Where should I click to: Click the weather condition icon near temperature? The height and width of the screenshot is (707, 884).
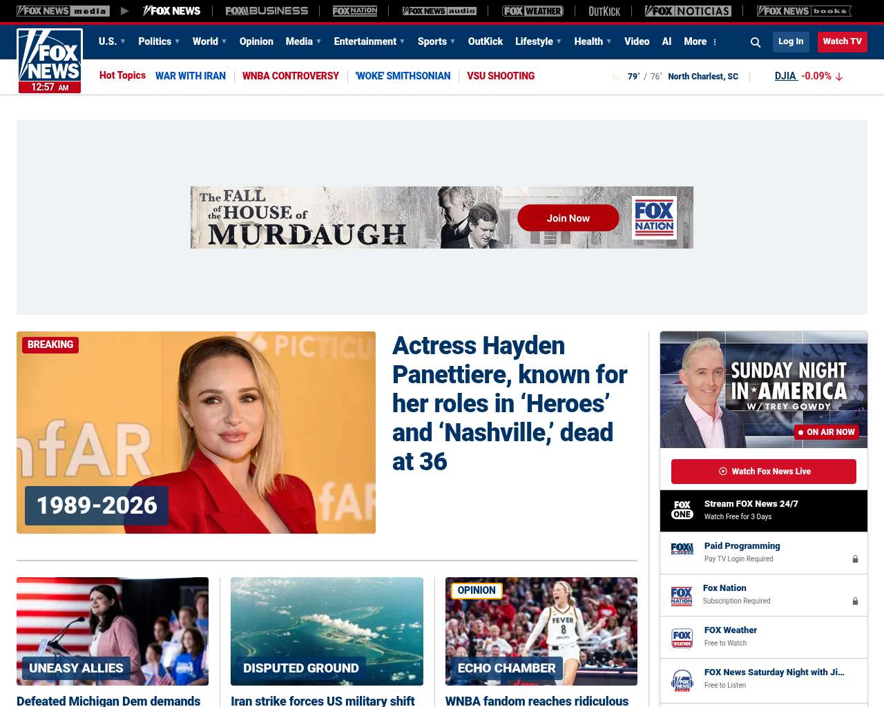(x=617, y=77)
